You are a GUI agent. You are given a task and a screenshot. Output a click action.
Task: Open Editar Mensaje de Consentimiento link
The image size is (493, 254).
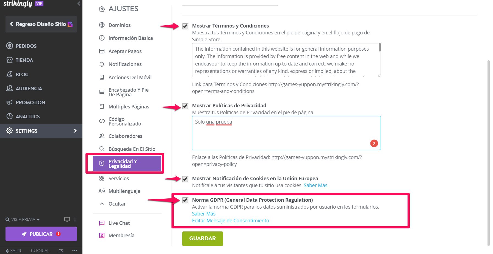(x=231, y=220)
